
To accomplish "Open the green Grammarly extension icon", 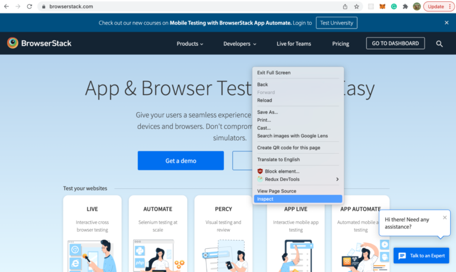I will 394,7.
